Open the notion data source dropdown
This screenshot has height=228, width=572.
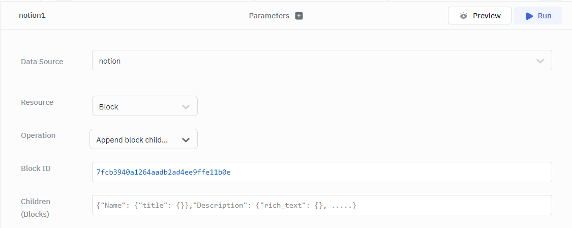321,61
